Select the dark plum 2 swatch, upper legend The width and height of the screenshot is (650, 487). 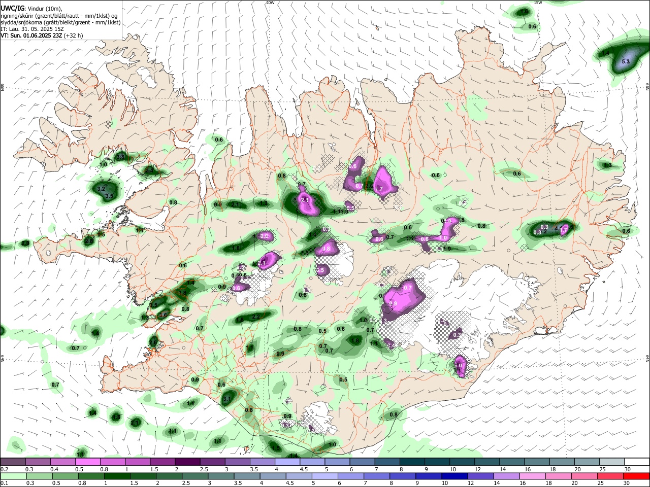[187, 462]
